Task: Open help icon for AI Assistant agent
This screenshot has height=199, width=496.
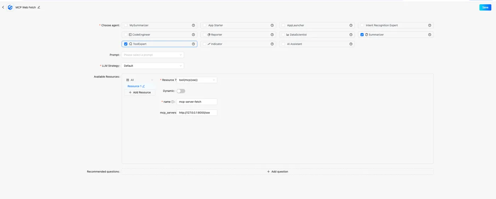Action: point(351,44)
